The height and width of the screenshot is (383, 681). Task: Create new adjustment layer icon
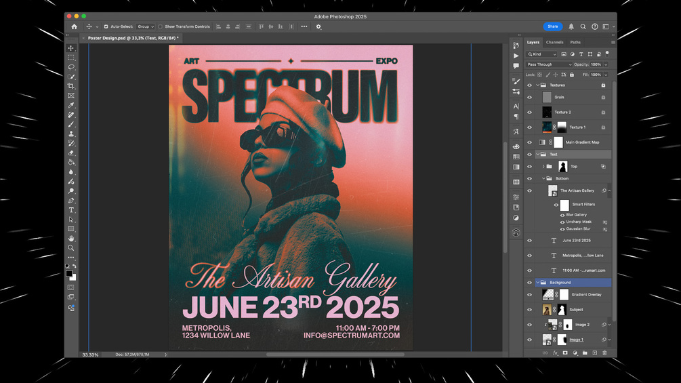[575, 353]
